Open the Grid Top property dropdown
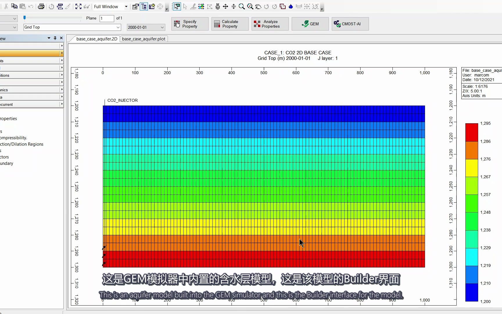This screenshot has height=314, width=502. pyautogui.click(x=118, y=27)
